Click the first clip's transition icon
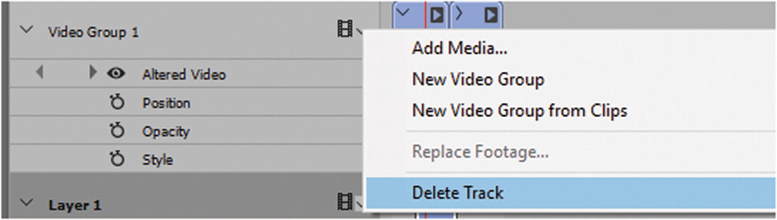The width and height of the screenshot is (777, 220). [x=437, y=15]
